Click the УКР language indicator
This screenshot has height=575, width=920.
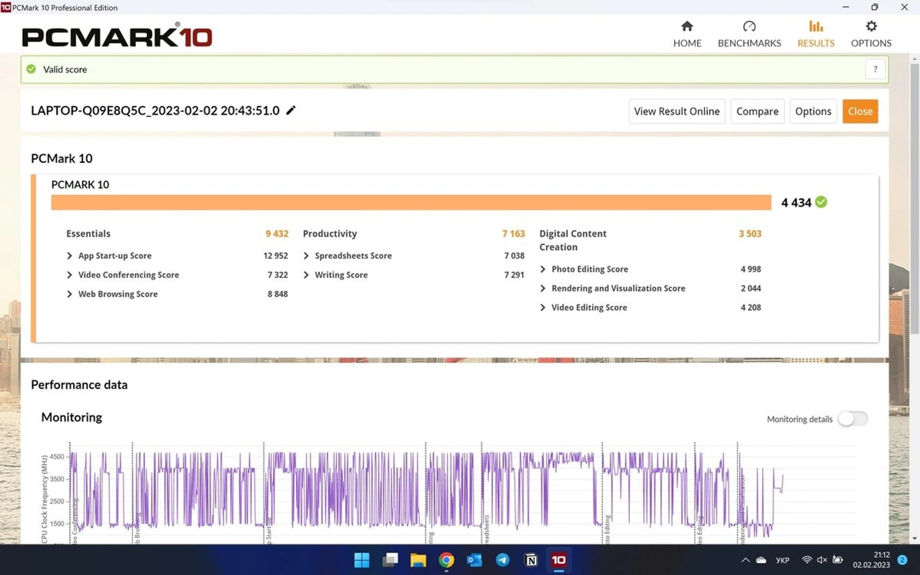[782, 560]
